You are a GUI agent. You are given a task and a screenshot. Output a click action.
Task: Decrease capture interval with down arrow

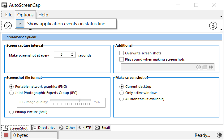click(72, 56)
